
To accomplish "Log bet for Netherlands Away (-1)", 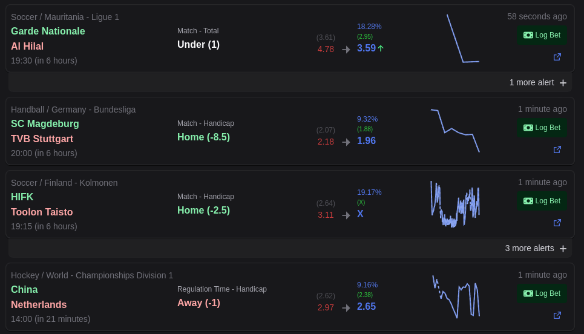I will coord(542,293).
